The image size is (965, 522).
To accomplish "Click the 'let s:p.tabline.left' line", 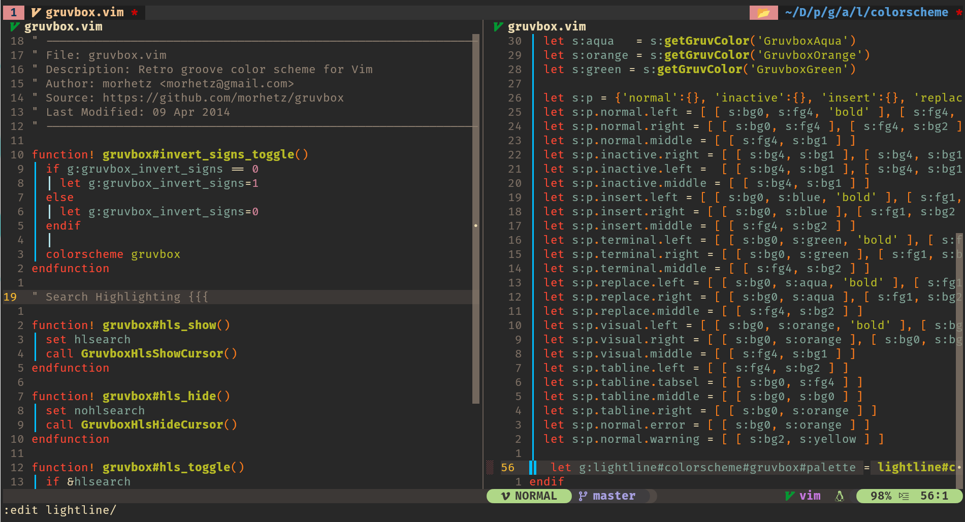I will (696, 368).
